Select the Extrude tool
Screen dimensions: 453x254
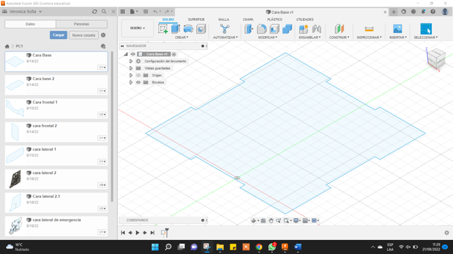tap(176, 29)
